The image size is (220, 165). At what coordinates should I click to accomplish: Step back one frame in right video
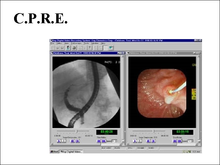148,141
